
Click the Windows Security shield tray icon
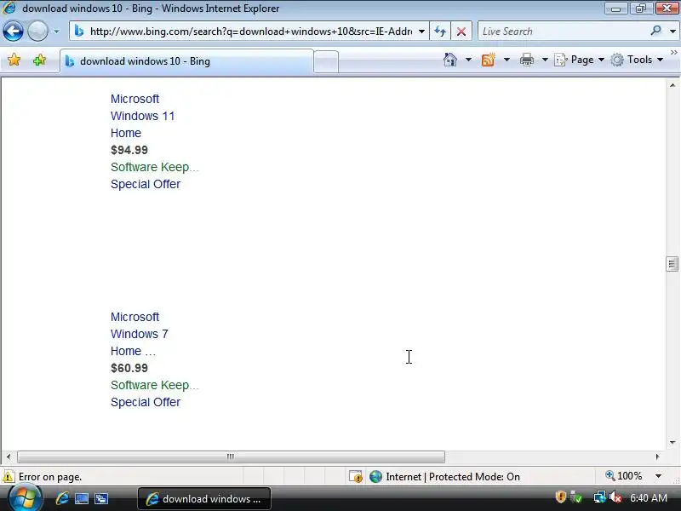(x=560, y=497)
